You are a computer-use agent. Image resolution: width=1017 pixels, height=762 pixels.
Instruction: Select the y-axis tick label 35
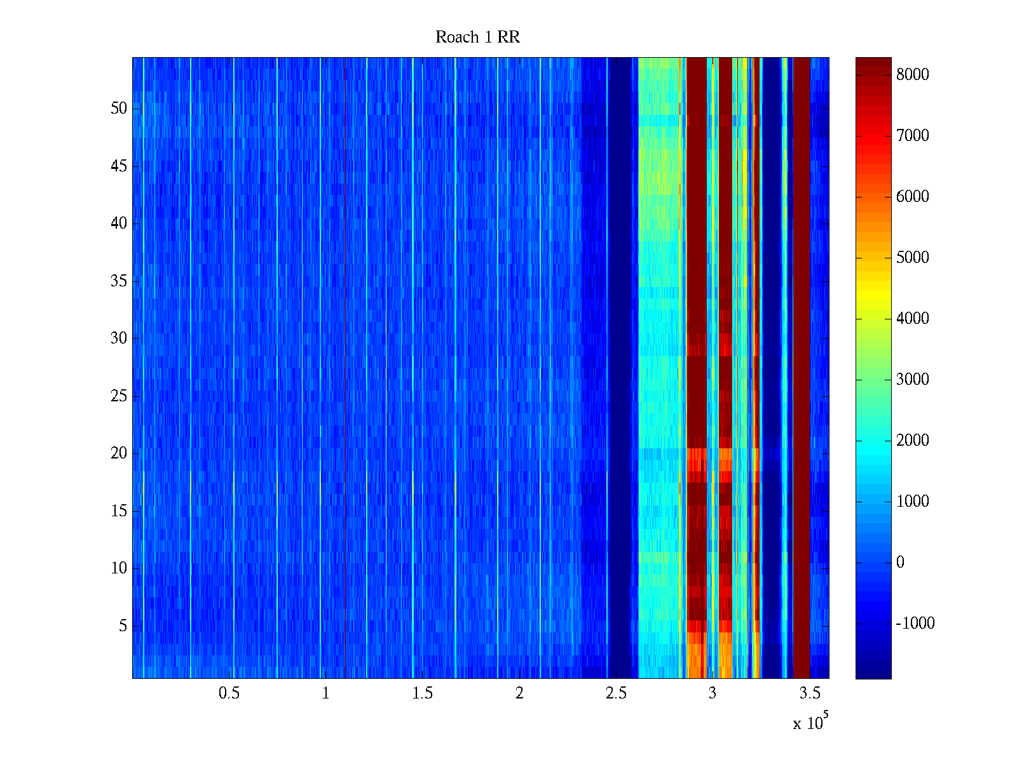pyautogui.click(x=119, y=281)
